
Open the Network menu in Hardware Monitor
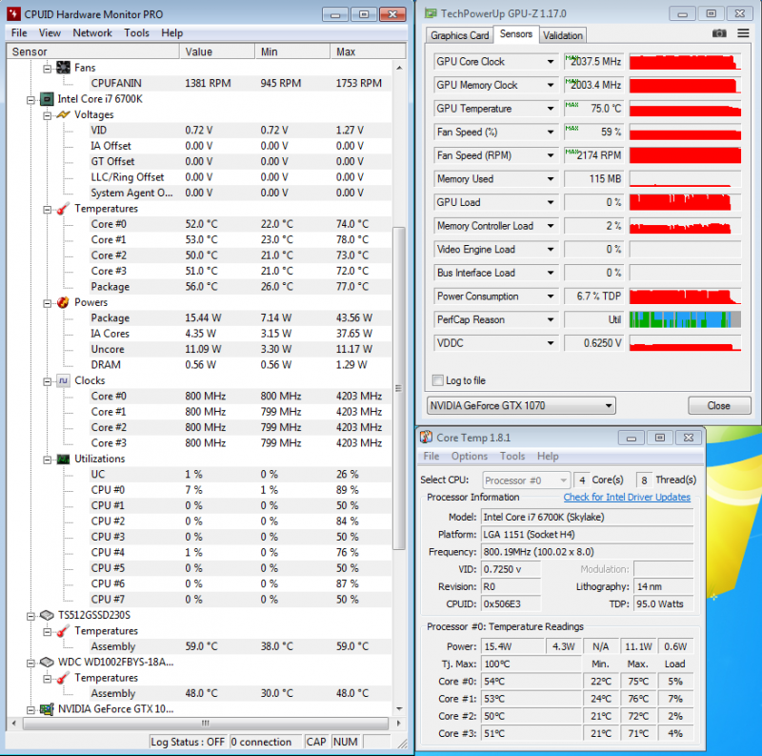point(92,33)
